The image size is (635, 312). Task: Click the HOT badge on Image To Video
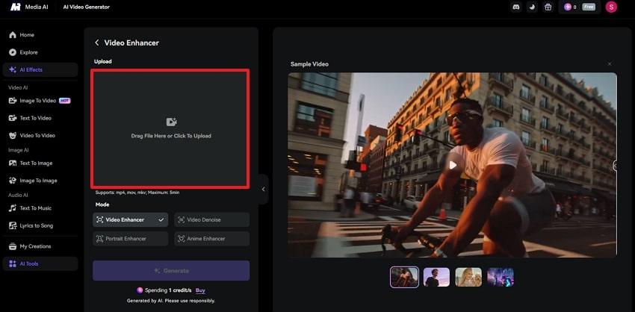tap(65, 100)
